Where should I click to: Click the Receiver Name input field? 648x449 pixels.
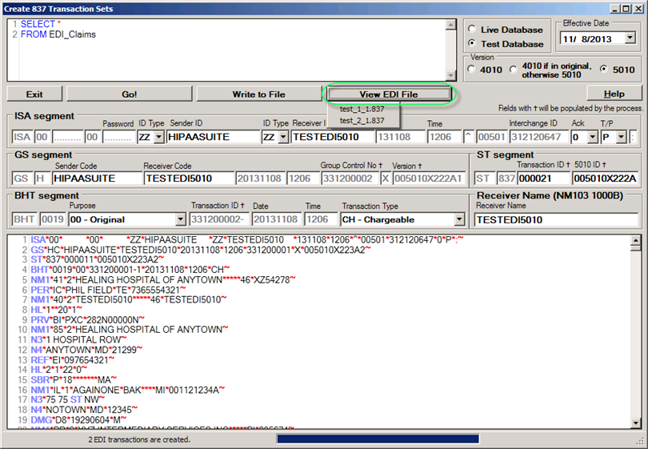[x=555, y=219]
